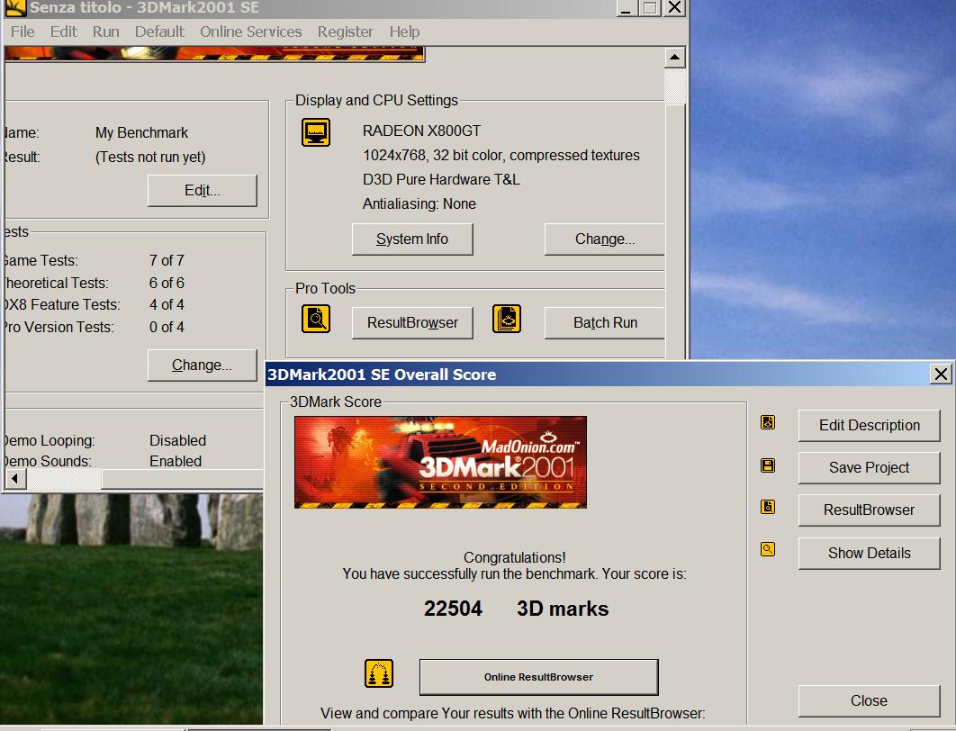Image resolution: width=956 pixels, height=731 pixels.
Task: Click the 3DMark2001 Second Edition banner image
Action: 440,462
